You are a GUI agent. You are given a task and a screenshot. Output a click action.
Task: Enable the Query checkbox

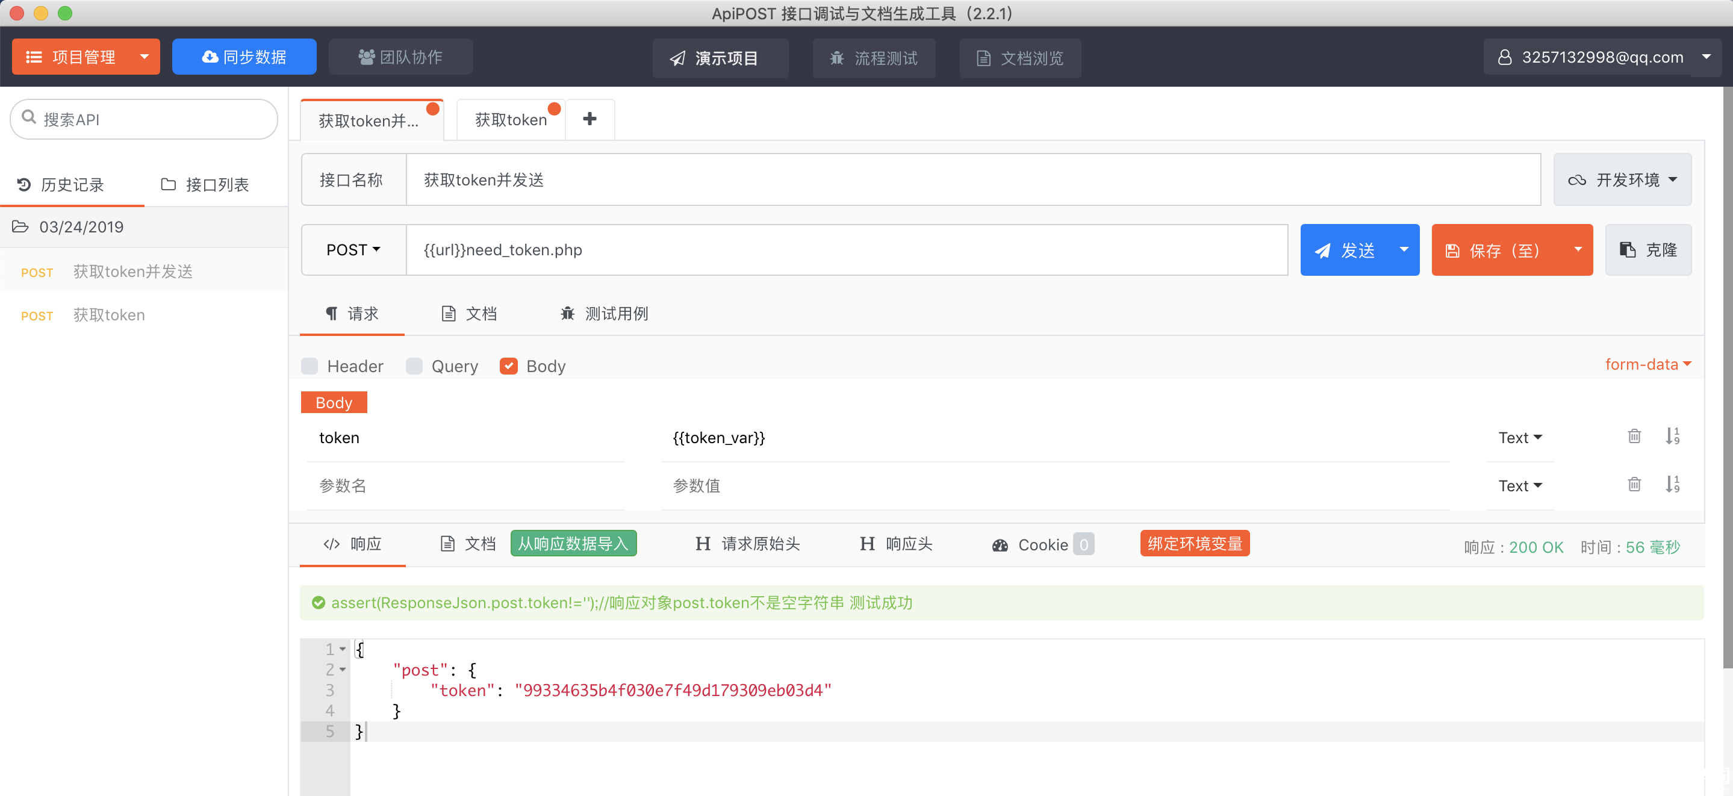(414, 366)
